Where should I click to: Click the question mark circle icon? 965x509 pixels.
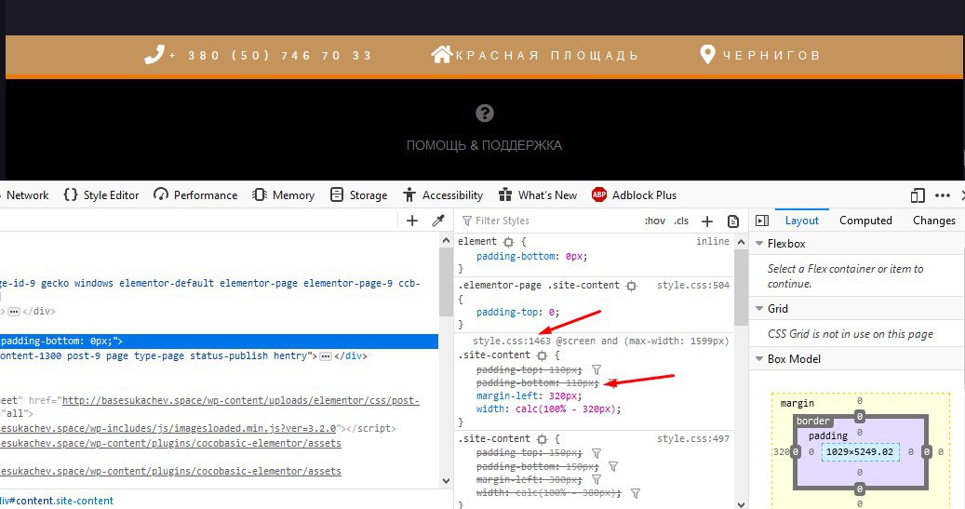pyautogui.click(x=485, y=114)
